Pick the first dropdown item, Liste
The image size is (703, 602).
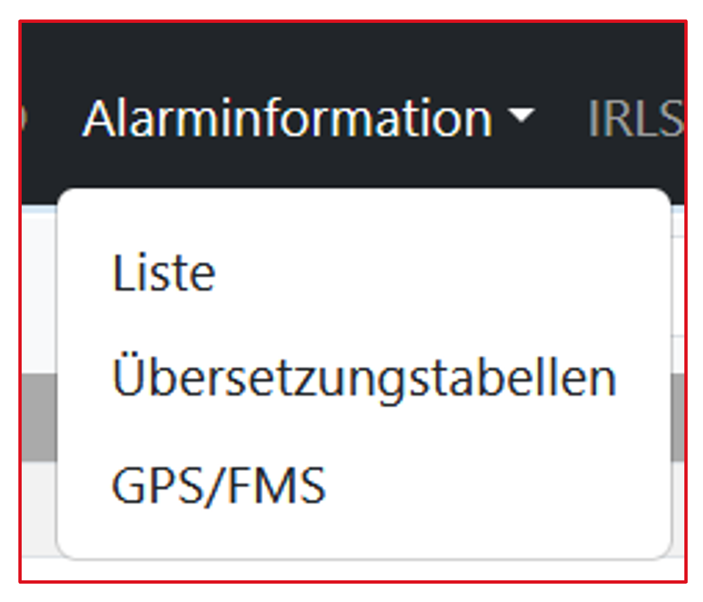[x=164, y=273]
